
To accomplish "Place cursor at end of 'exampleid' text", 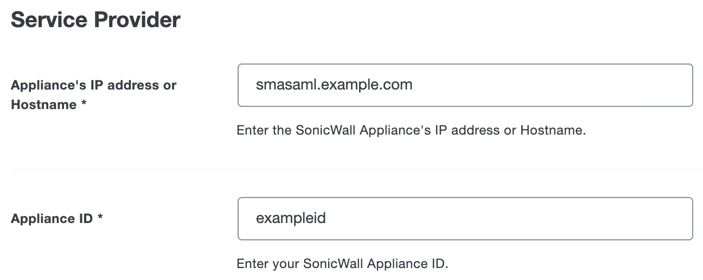I will point(327,219).
